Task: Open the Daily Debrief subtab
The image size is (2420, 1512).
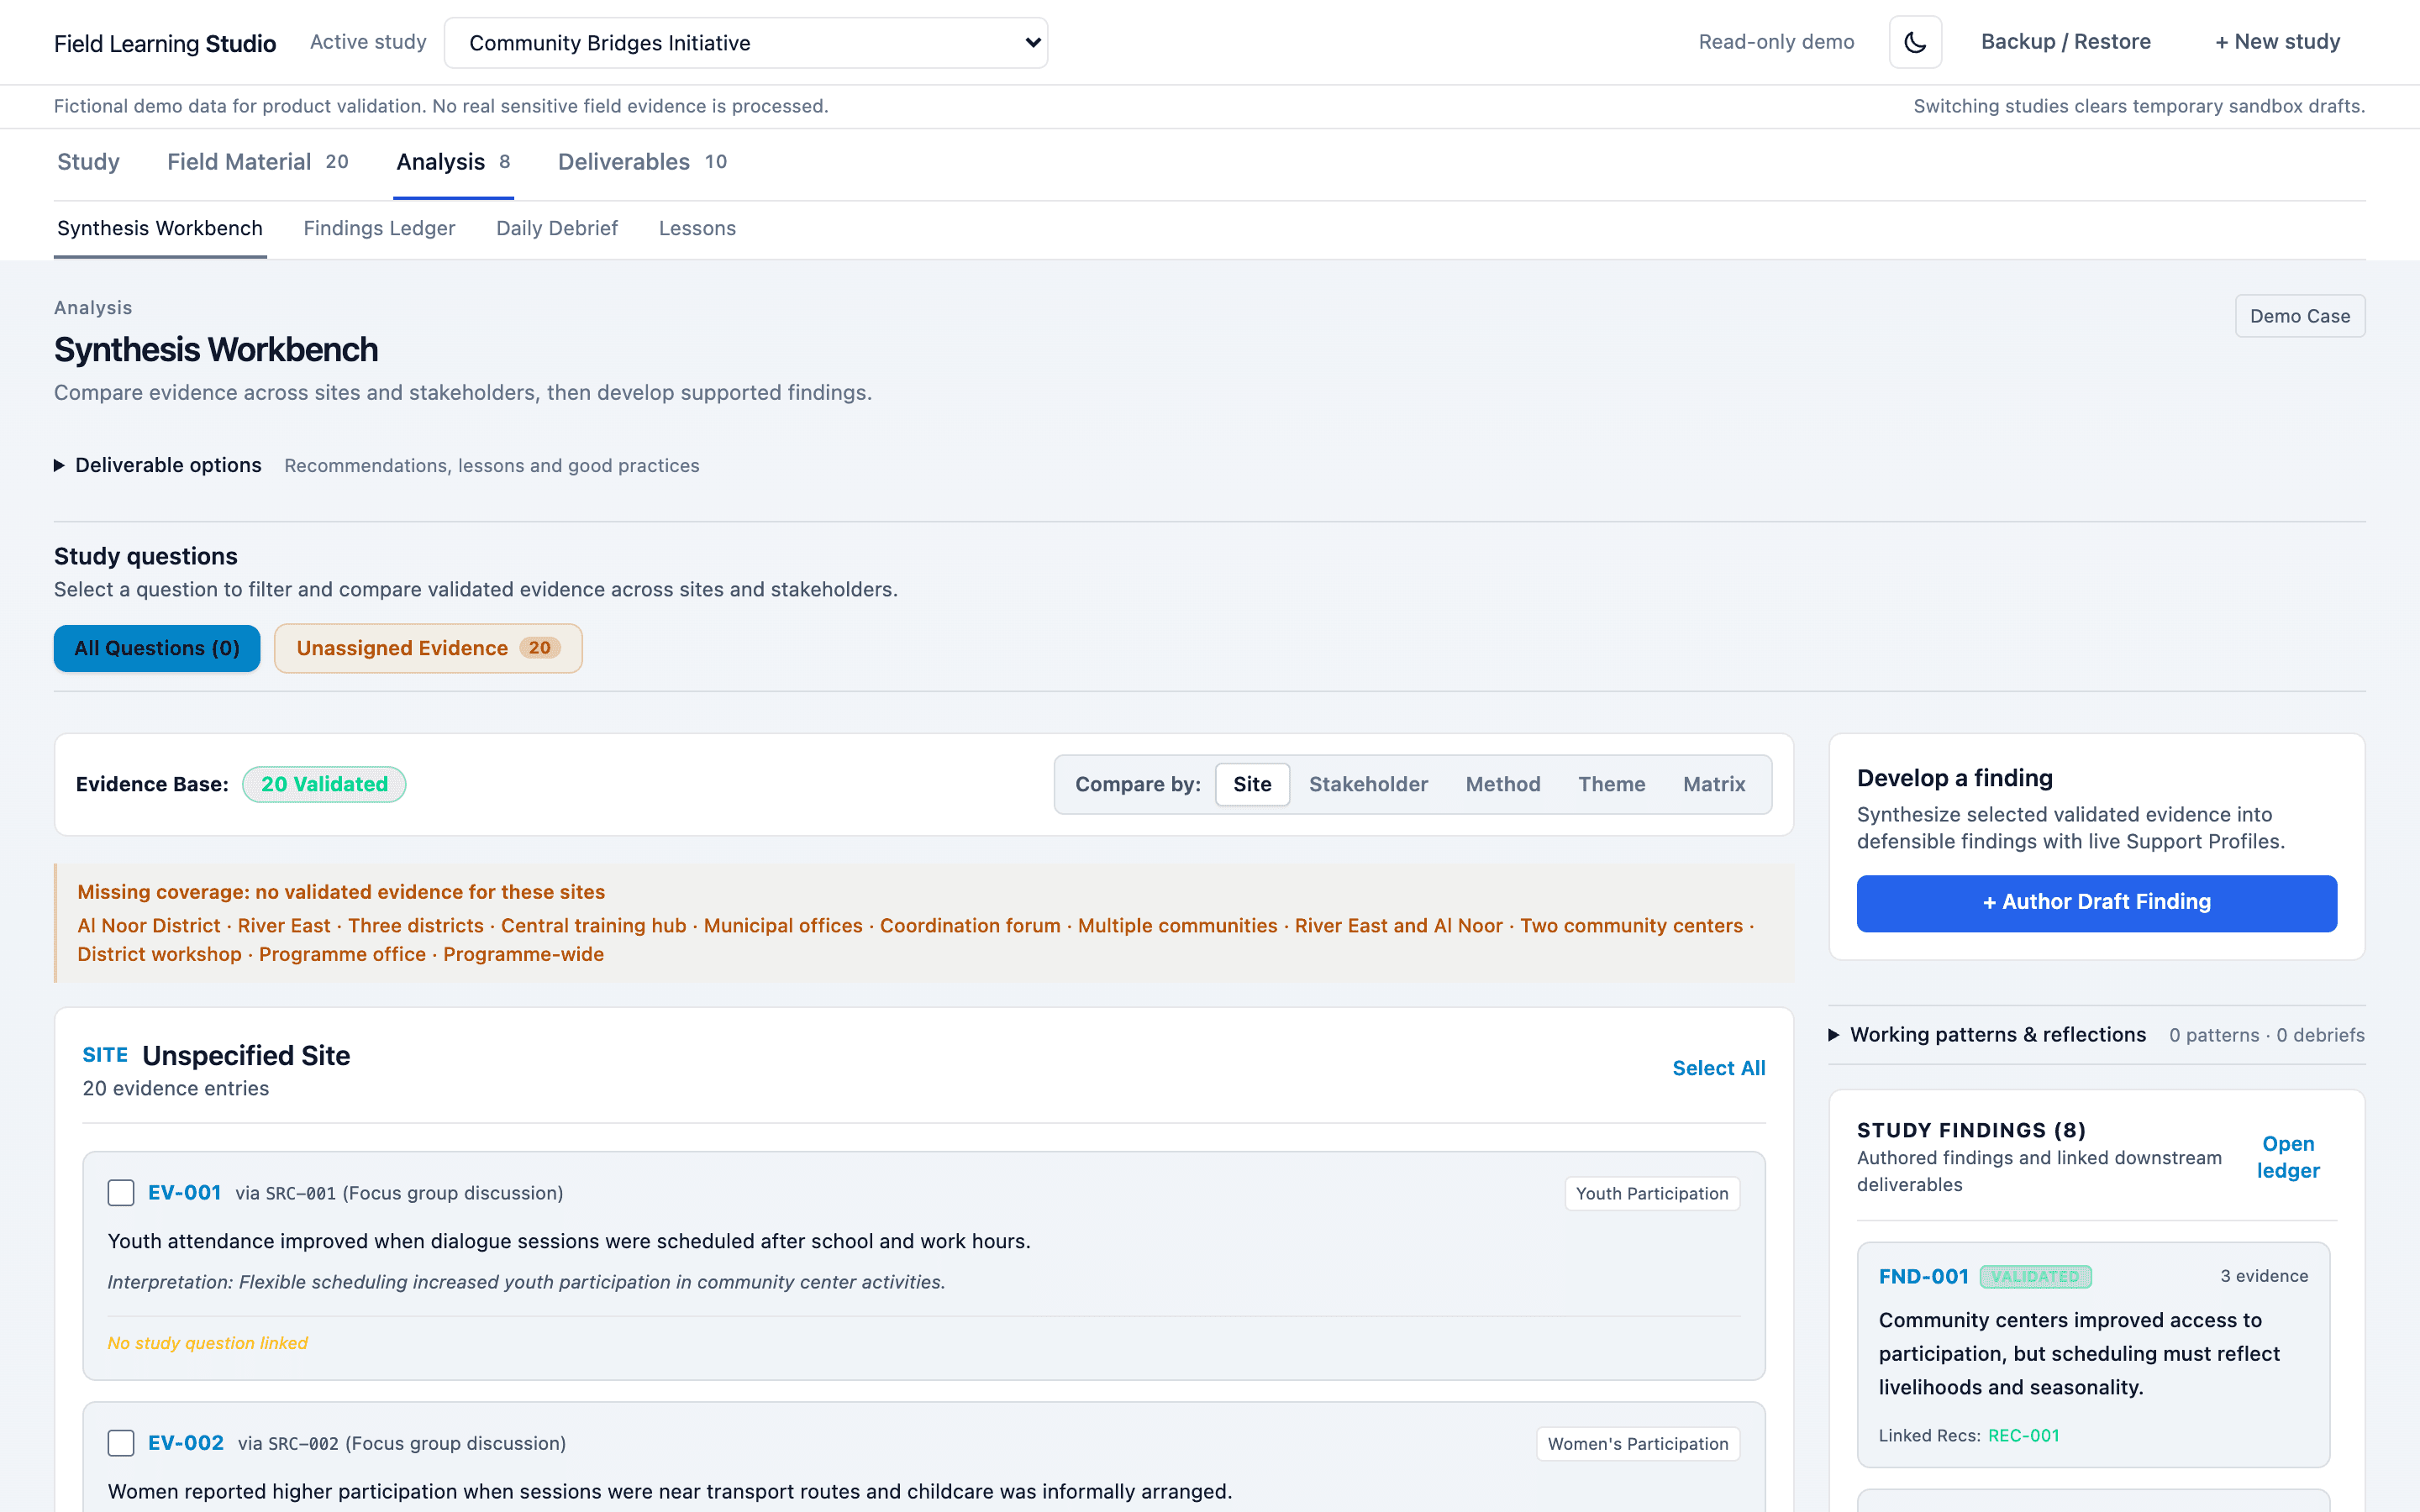Action: [x=557, y=228]
